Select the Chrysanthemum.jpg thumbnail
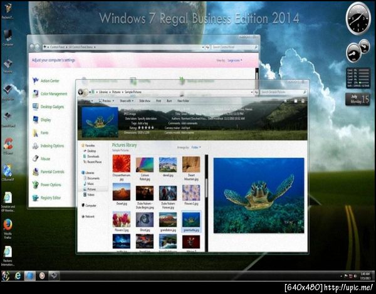Screen dimensions: 376x294 coord(122,167)
